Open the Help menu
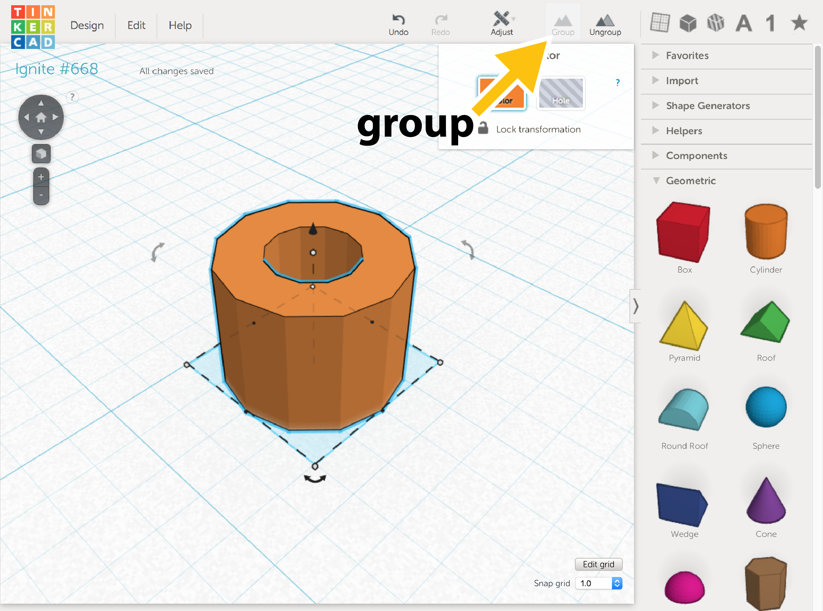Viewport: 823px width, 611px height. pyautogui.click(x=180, y=25)
